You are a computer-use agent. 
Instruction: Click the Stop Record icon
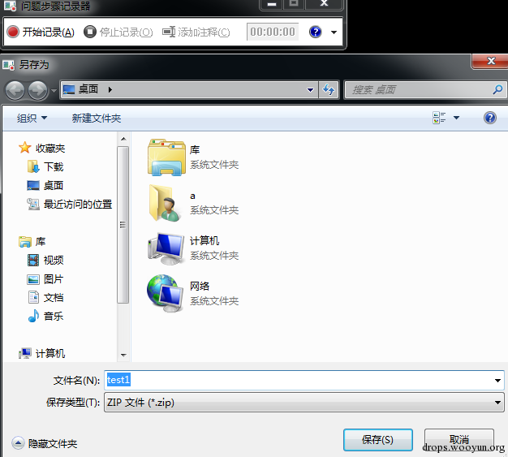(90, 32)
